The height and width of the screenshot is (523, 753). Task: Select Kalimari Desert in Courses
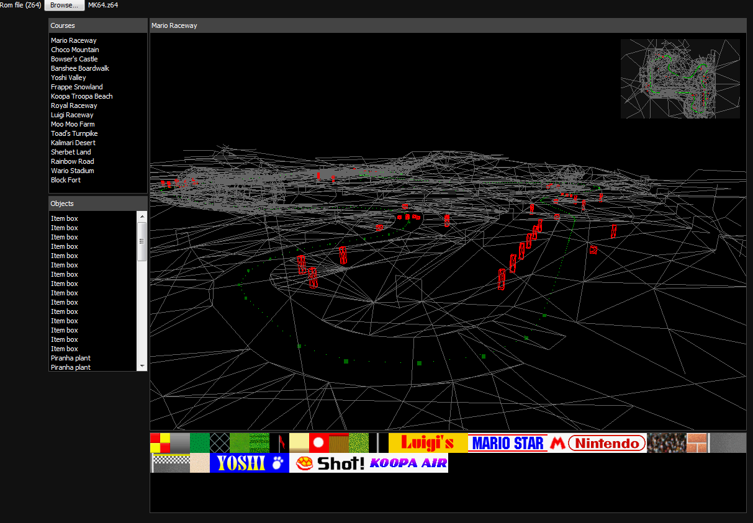(73, 143)
